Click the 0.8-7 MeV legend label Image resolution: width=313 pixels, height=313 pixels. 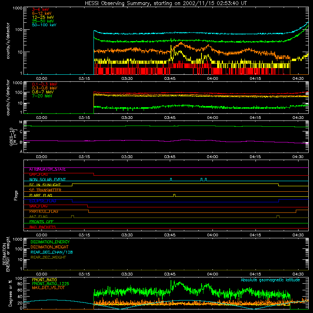point(43,92)
